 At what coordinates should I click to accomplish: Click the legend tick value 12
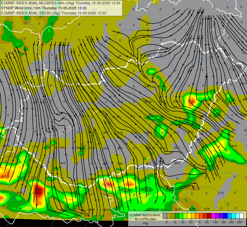[175, 222]
